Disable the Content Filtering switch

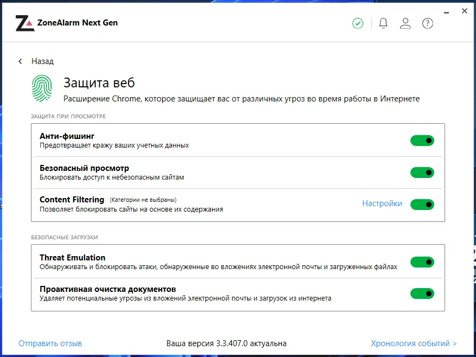[422, 204]
